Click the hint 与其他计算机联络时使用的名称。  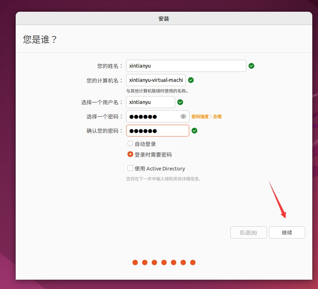coord(157,91)
